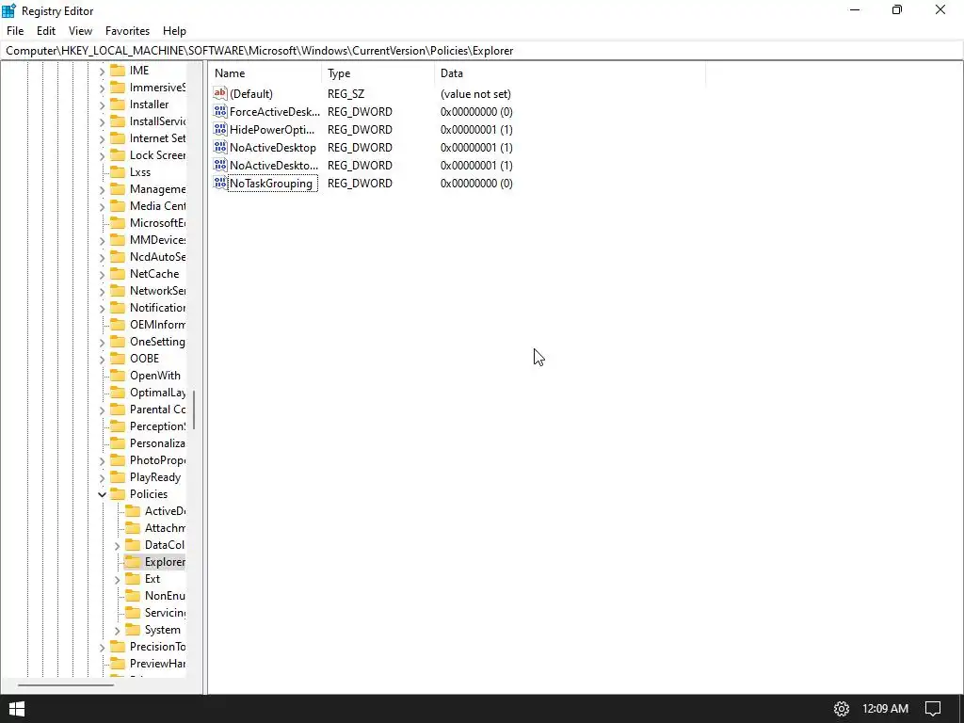Click the Policies folder icon
The height and width of the screenshot is (723, 964).
click(x=118, y=493)
